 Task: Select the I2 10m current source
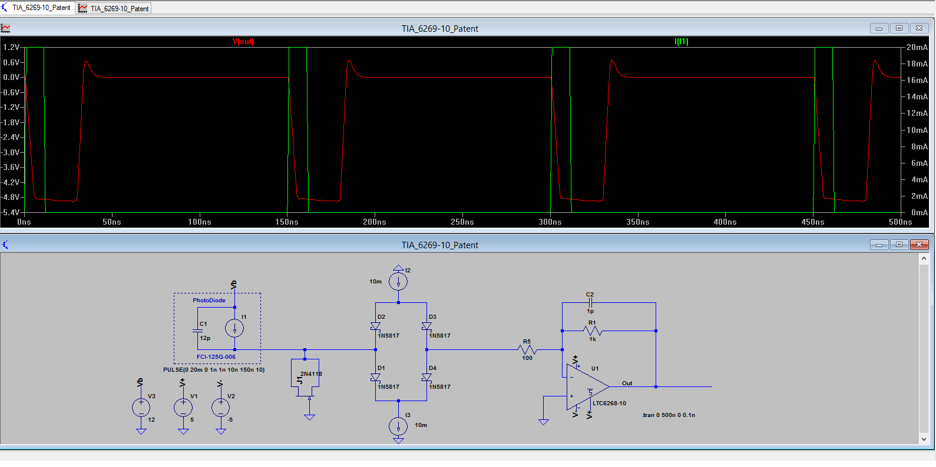point(398,282)
